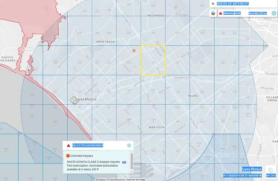Click the Santa Monica location label
The height and width of the screenshot is (181, 278).
point(252,169)
